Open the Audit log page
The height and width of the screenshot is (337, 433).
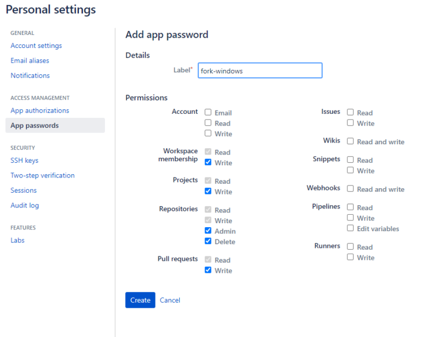(x=25, y=205)
